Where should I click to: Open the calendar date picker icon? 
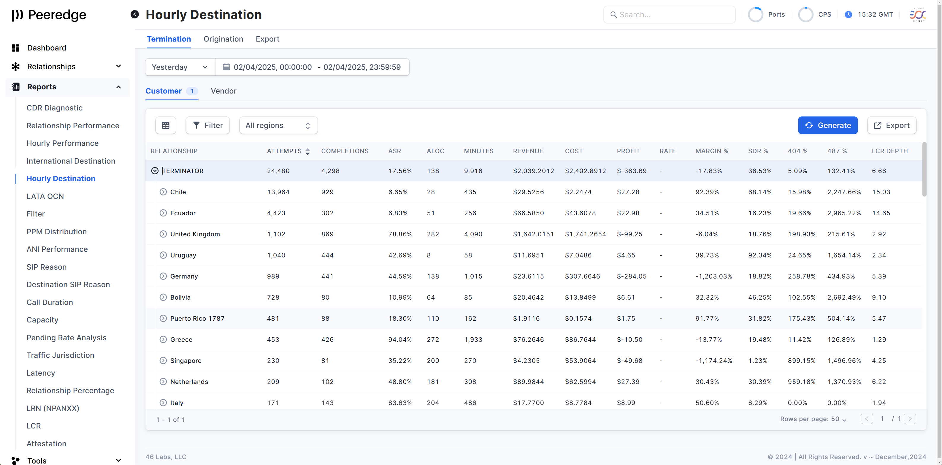click(226, 67)
